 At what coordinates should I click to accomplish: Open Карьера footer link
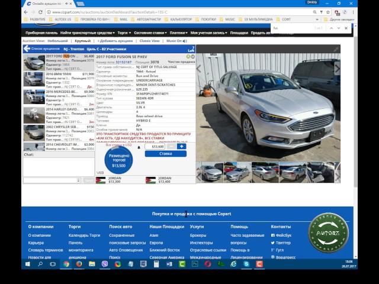[36, 243]
